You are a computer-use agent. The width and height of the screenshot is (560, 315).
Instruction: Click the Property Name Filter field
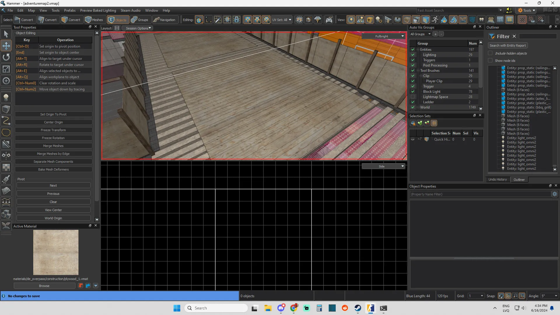pyautogui.click(x=480, y=194)
